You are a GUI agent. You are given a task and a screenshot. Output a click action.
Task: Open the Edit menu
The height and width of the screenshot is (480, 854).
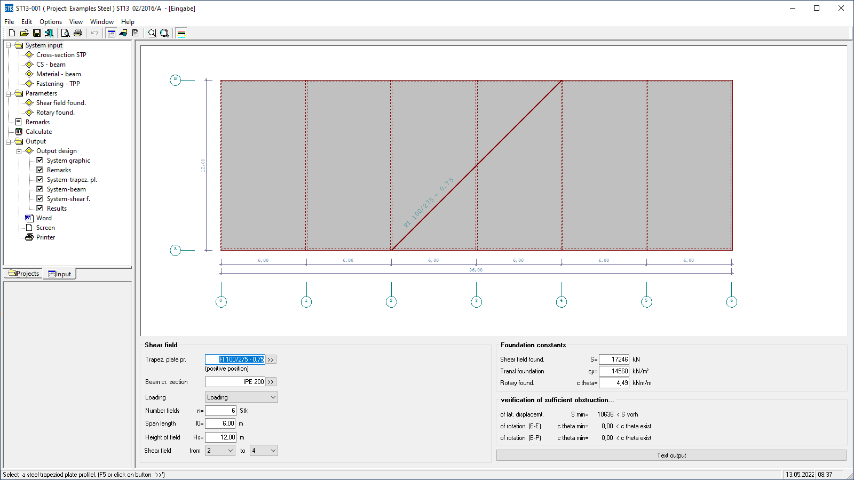coord(27,22)
